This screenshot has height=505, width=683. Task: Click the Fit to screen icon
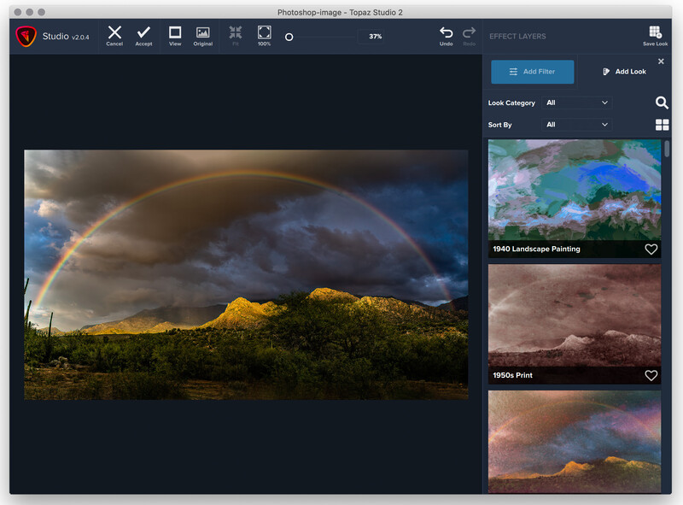coord(236,32)
